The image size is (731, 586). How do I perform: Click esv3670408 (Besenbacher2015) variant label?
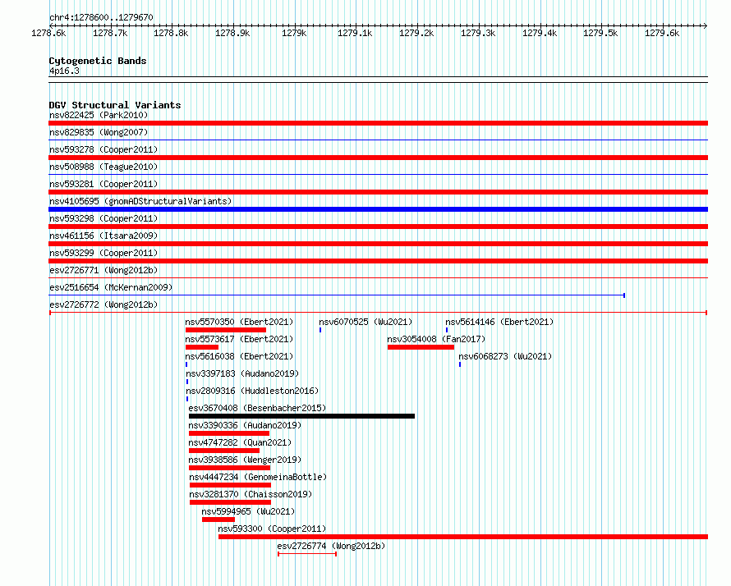point(257,408)
